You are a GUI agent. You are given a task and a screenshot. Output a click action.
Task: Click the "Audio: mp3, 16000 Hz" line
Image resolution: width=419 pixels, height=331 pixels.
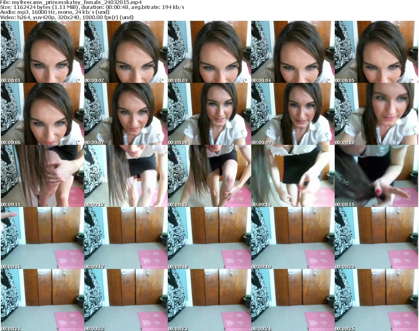(x=55, y=12)
